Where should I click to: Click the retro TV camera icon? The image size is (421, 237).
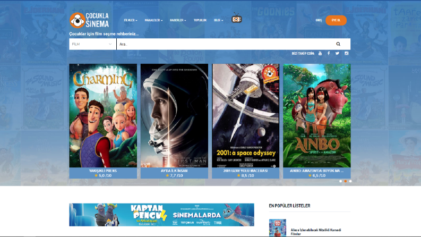[x=236, y=18]
